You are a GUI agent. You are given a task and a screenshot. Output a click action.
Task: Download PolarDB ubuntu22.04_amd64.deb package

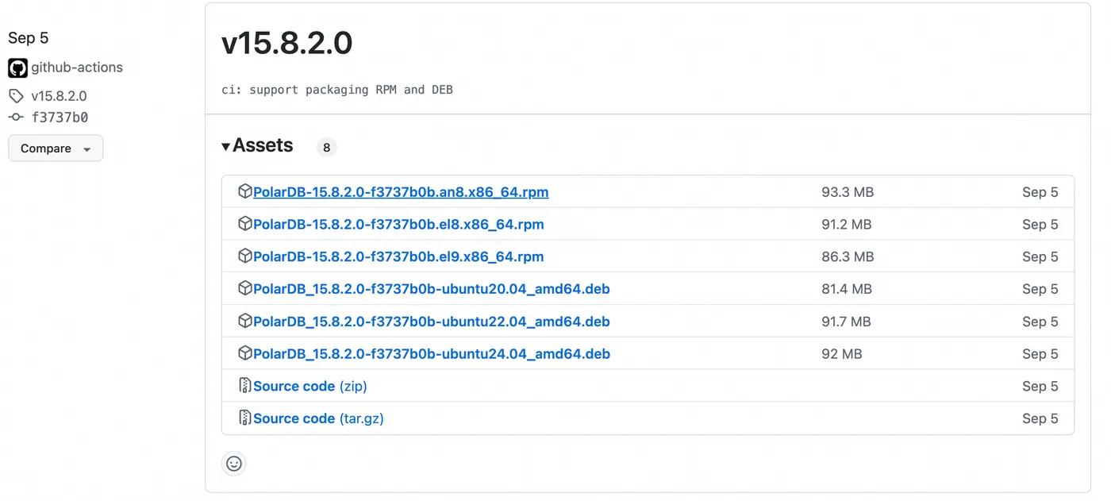point(432,322)
